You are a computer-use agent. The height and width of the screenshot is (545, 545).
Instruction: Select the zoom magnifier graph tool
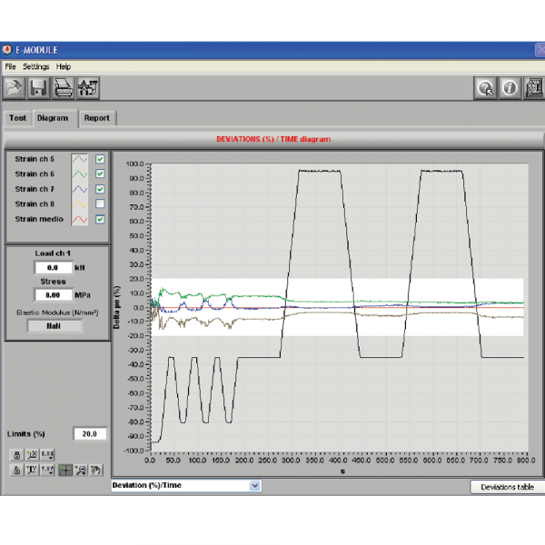pyautogui.click(x=81, y=470)
